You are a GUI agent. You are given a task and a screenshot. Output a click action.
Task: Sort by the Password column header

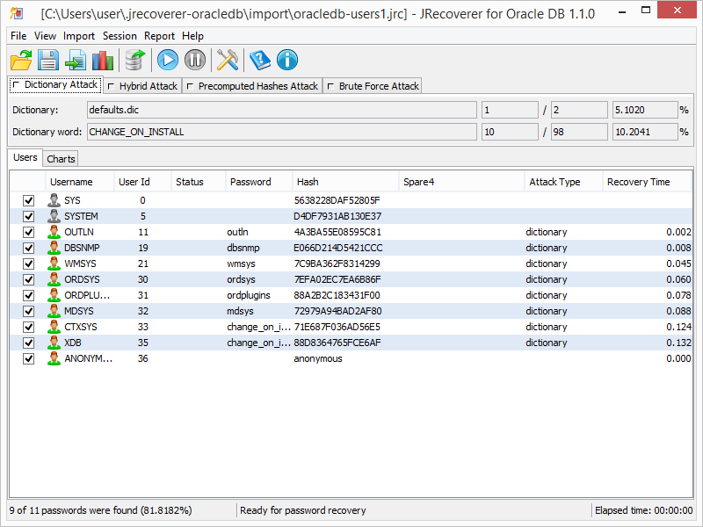coord(258,182)
